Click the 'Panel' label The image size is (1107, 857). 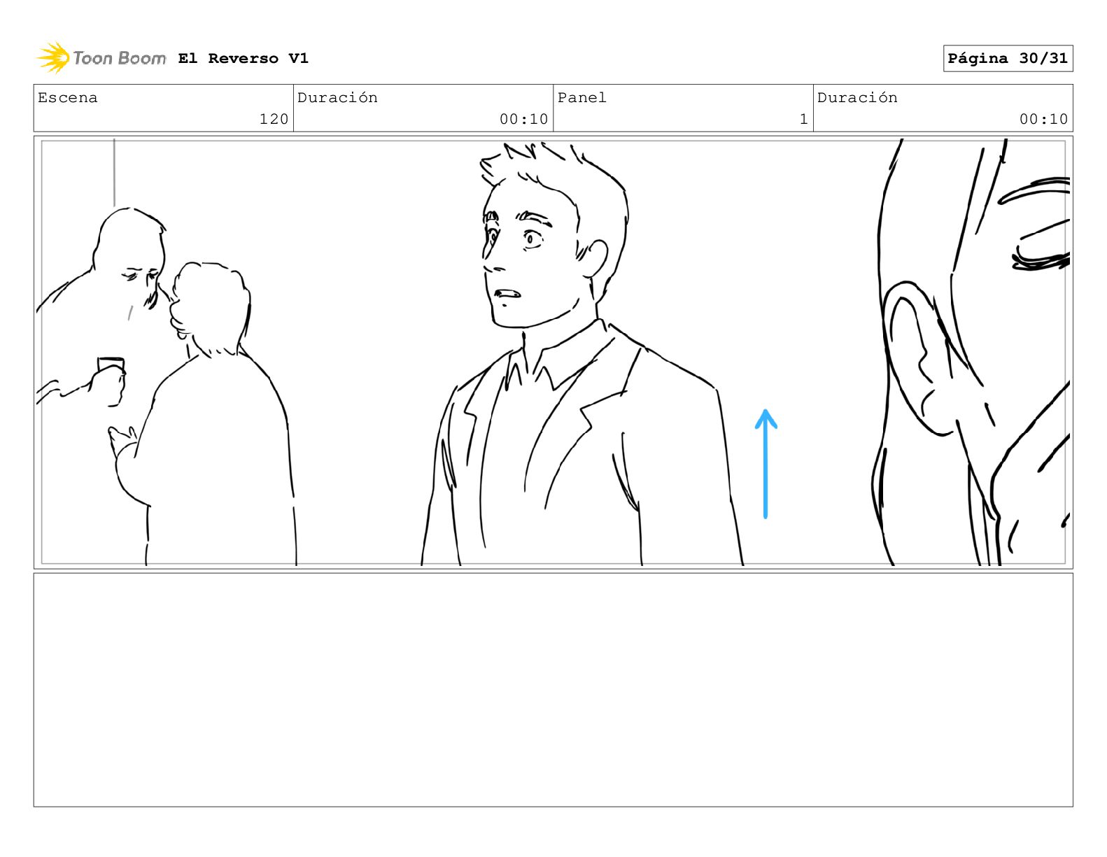pyautogui.click(x=581, y=97)
